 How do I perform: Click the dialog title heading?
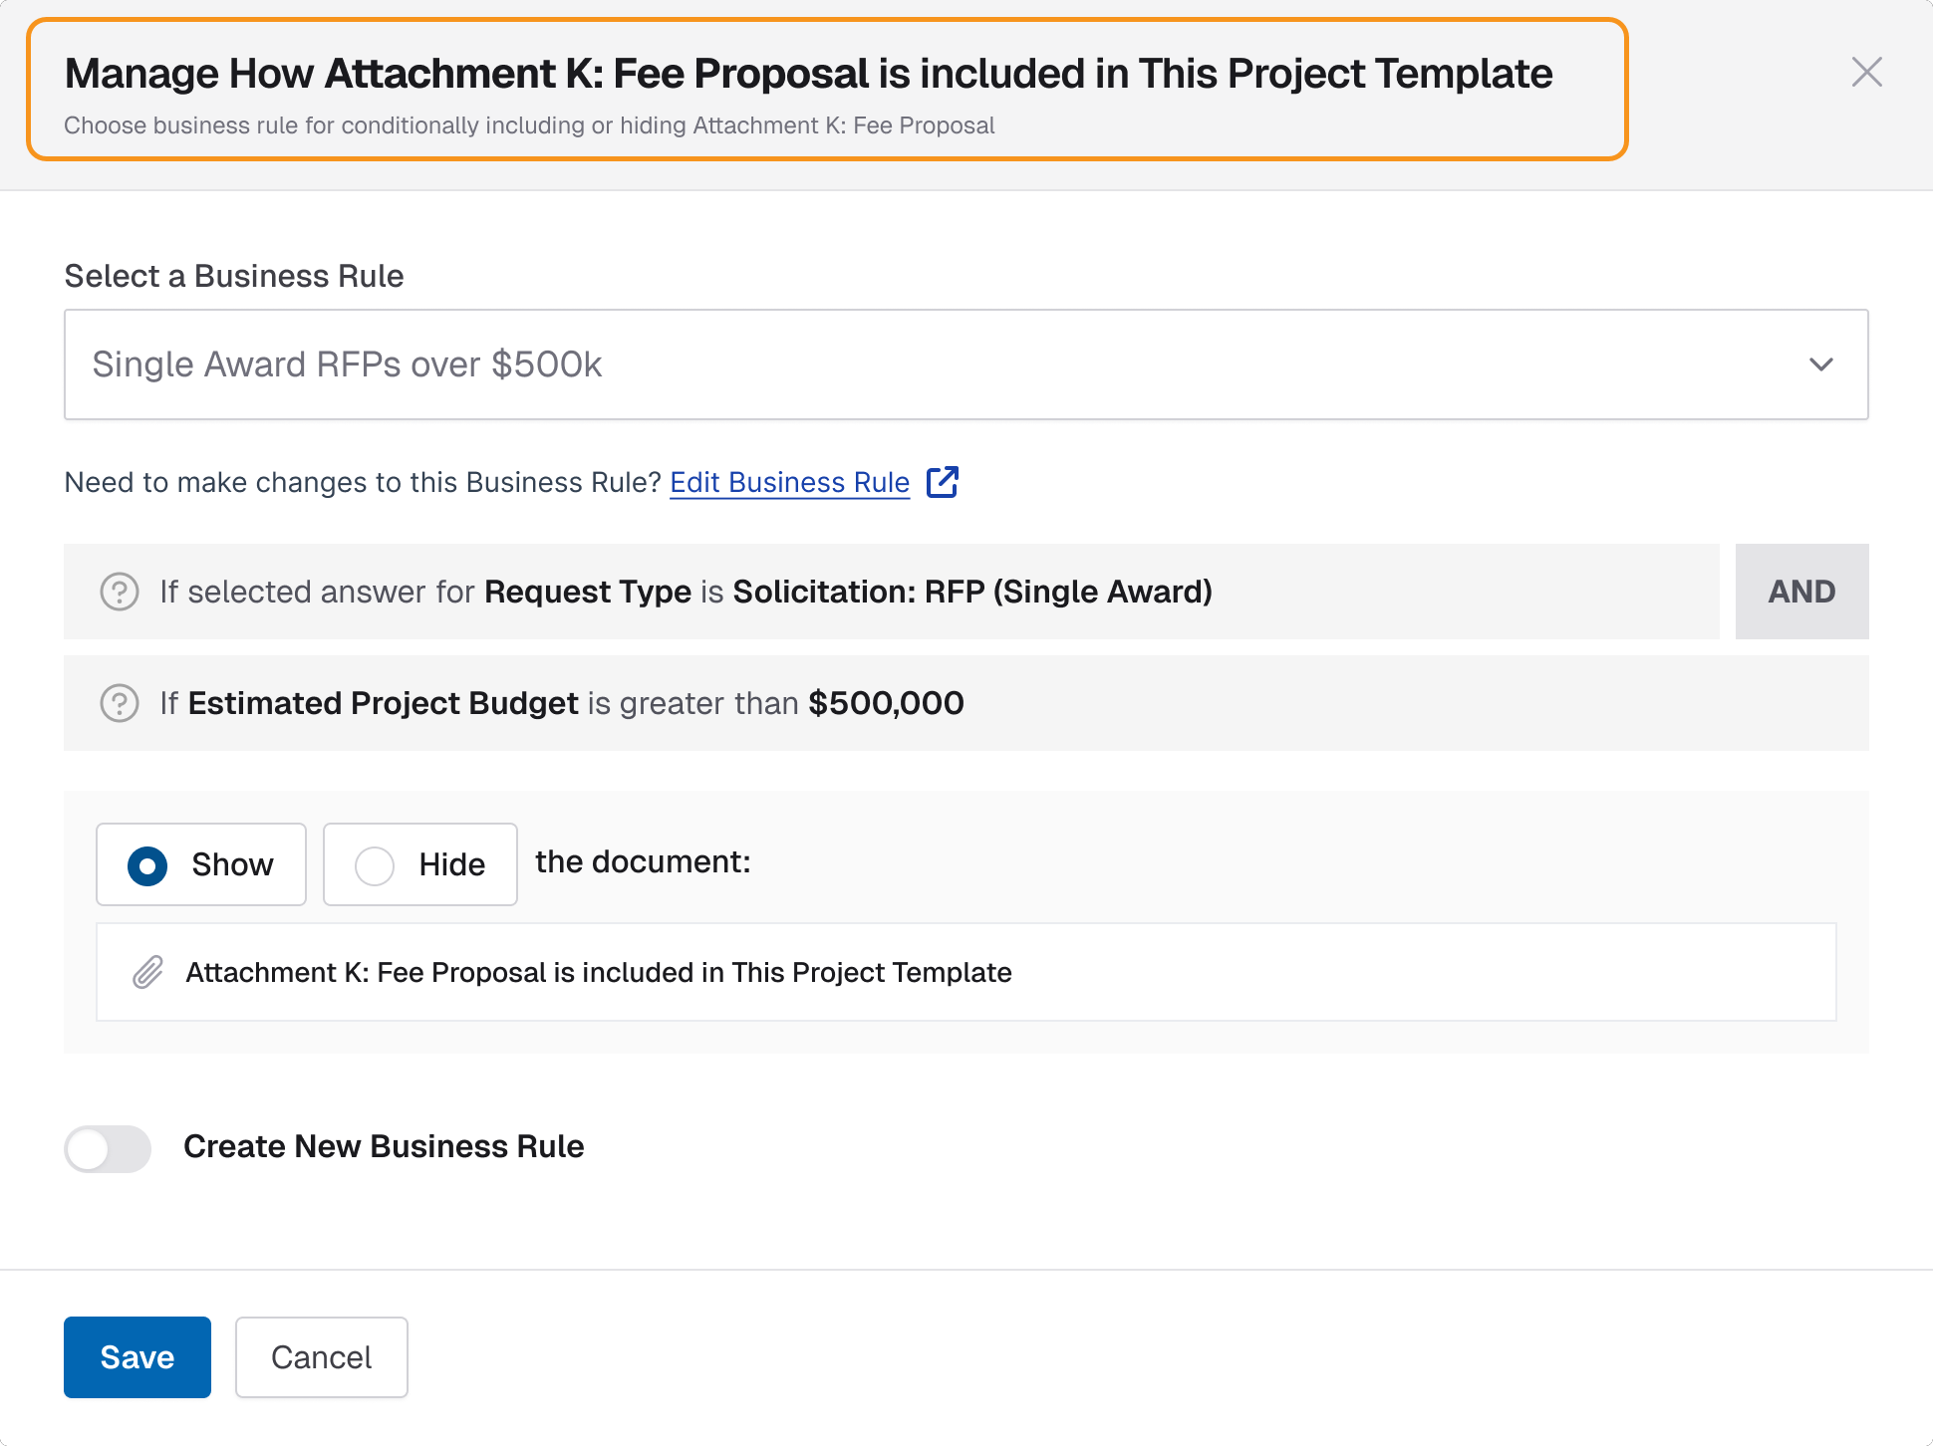pos(808,74)
